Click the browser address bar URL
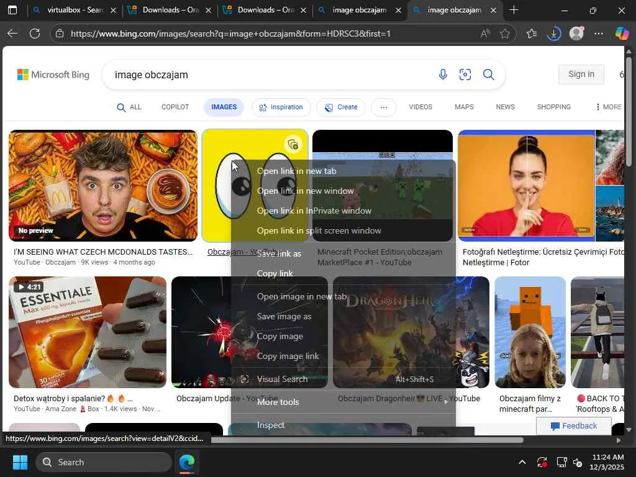 pyautogui.click(x=230, y=34)
